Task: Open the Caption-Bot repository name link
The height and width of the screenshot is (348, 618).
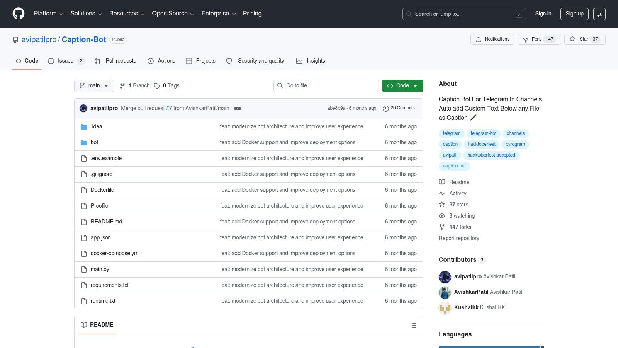Action: [84, 39]
